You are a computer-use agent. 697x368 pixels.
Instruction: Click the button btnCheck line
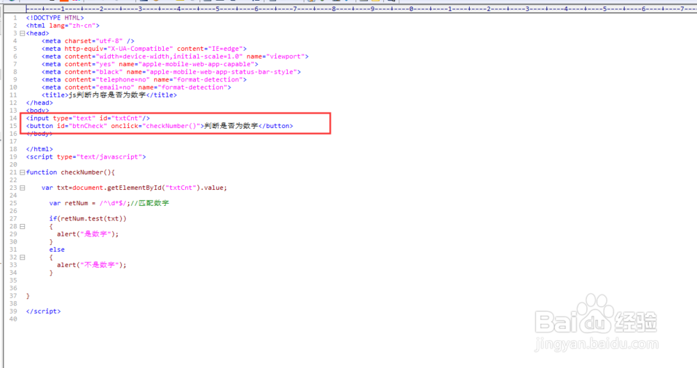160,126
